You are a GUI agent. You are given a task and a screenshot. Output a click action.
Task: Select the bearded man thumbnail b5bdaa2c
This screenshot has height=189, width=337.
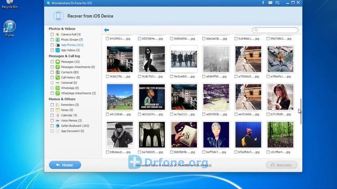coord(120,135)
